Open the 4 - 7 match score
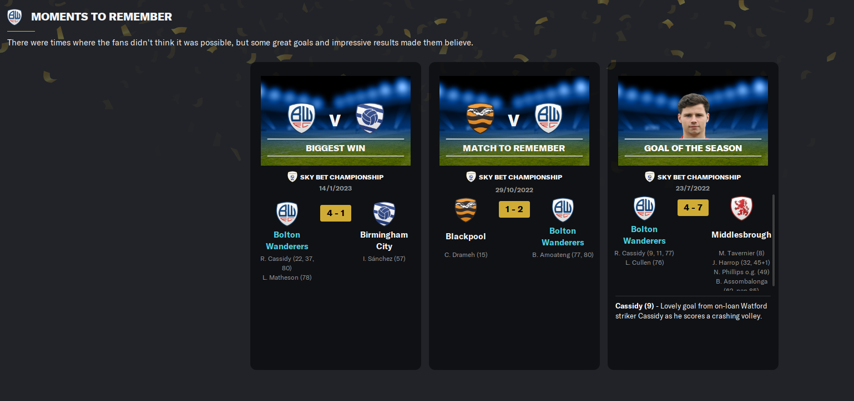This screenshot has width=854, height=401. [x=693, y=208]
